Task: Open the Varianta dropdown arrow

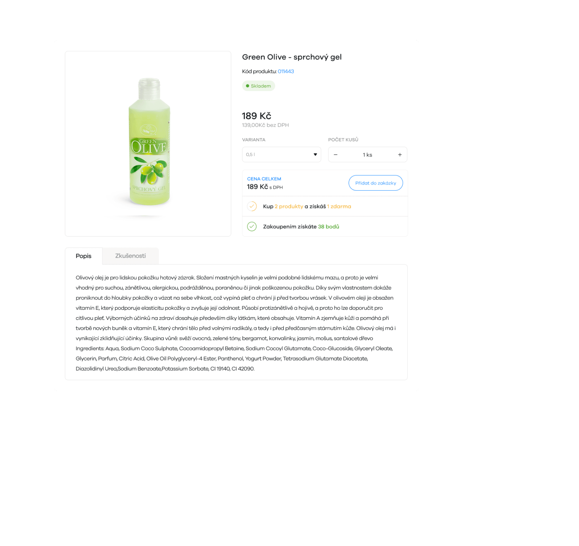Action: coord(315,154)
